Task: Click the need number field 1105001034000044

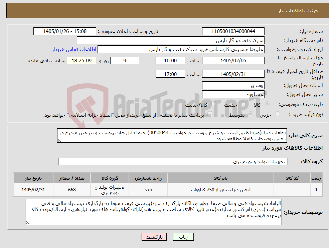Action: point(233,31)
